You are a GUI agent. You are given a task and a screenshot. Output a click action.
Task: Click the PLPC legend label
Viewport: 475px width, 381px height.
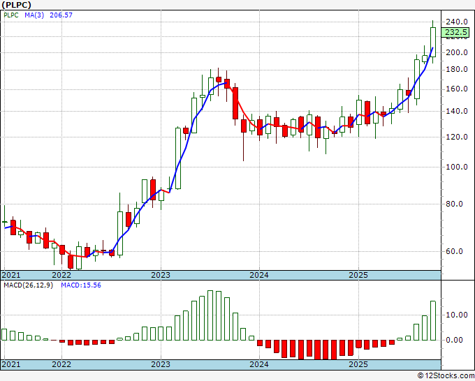point(11,15)
